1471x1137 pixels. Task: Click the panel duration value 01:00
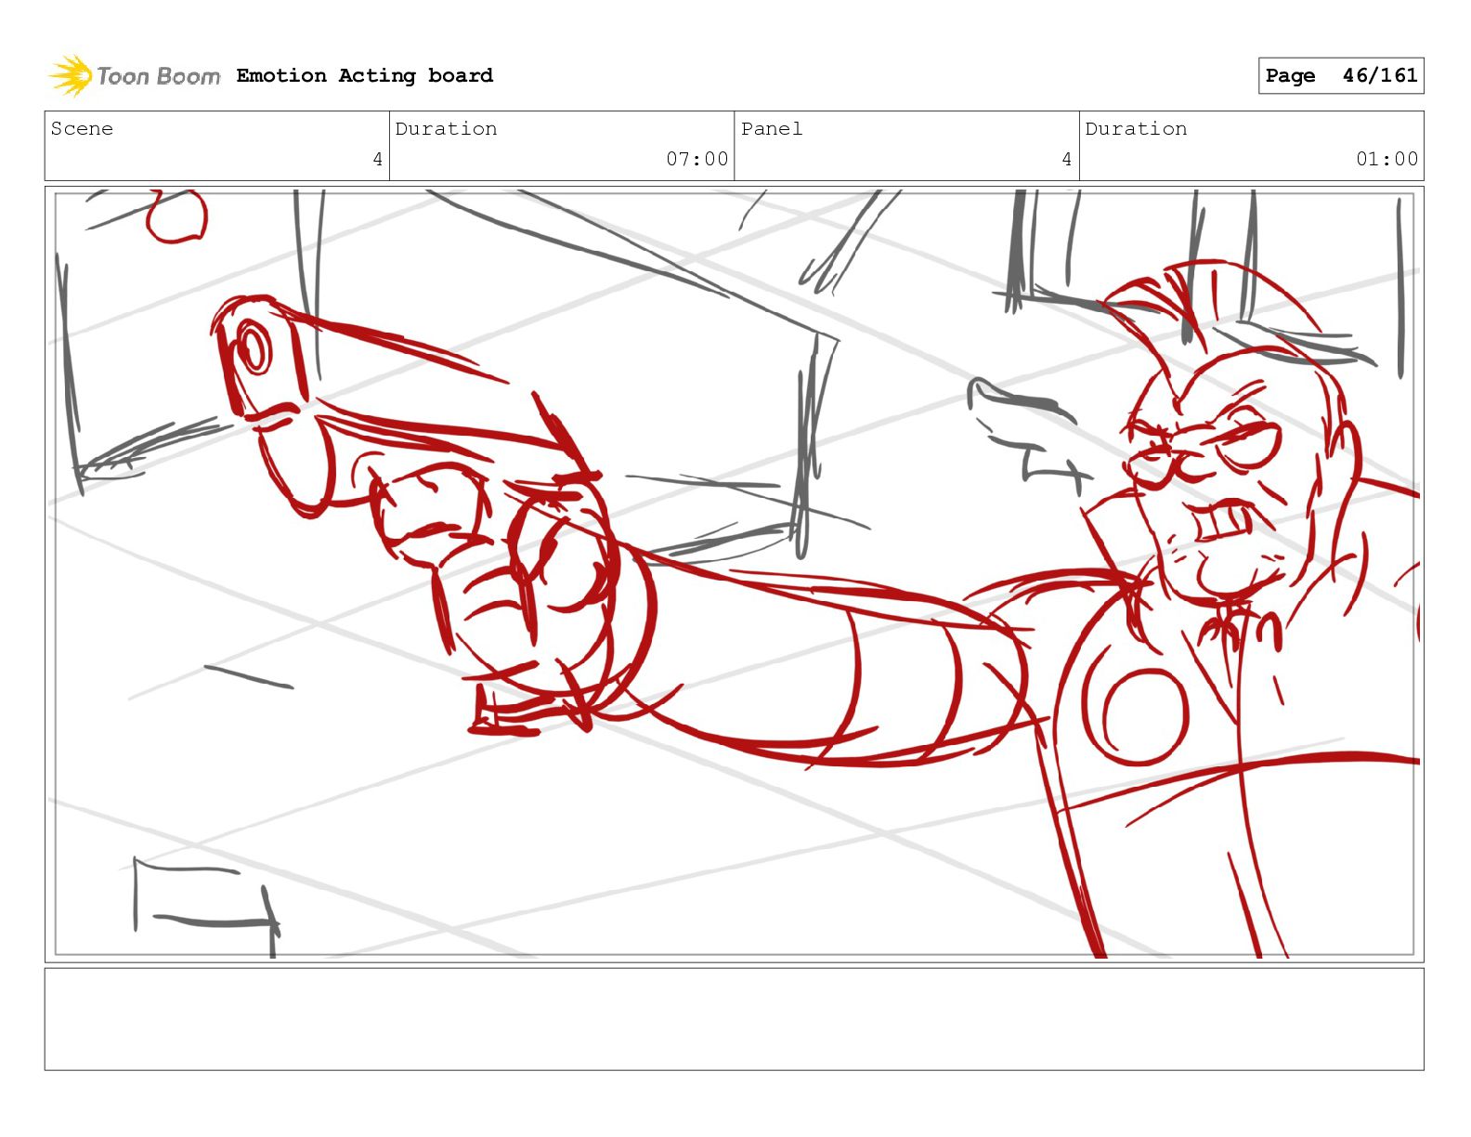click(1387, 159)
